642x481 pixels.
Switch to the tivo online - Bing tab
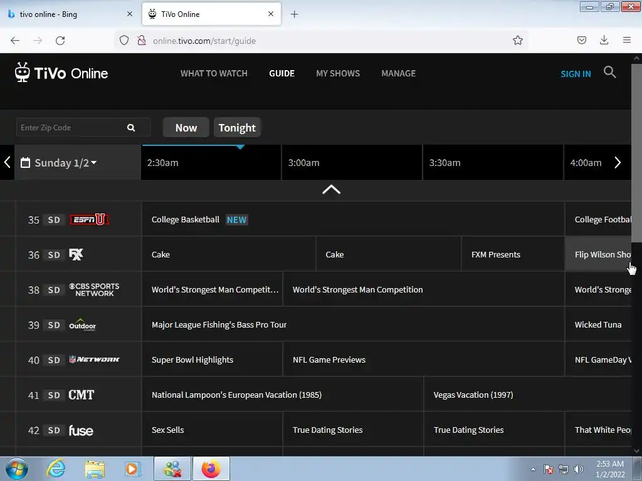(x=70, y=14)
